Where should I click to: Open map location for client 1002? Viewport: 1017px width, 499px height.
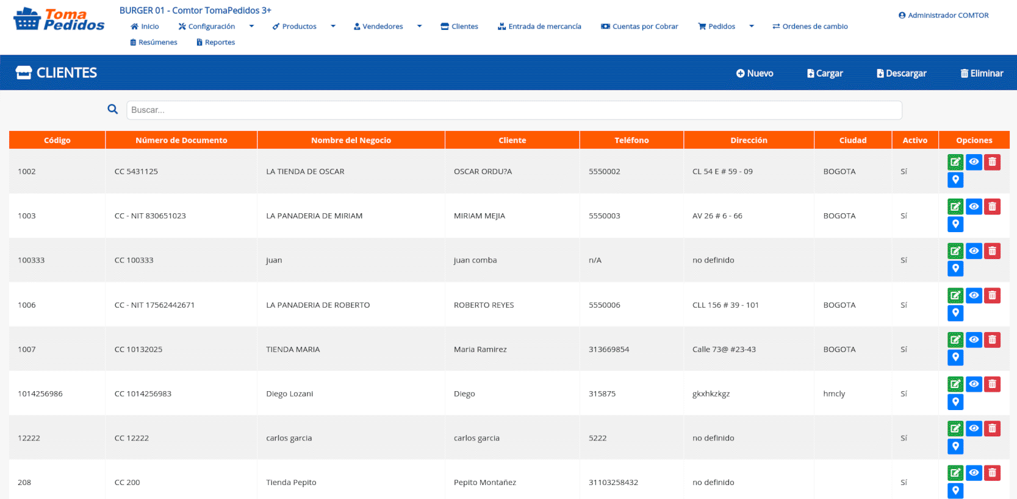tap(955, 180)
